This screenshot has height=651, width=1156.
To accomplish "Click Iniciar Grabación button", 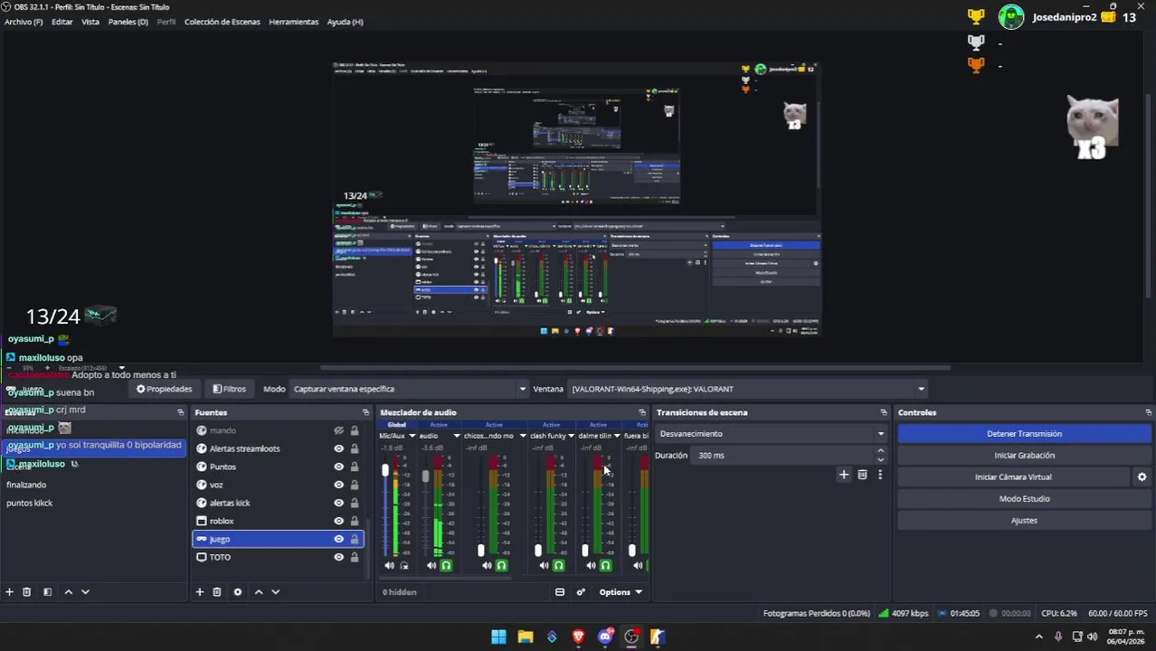I will [1024, 456].
